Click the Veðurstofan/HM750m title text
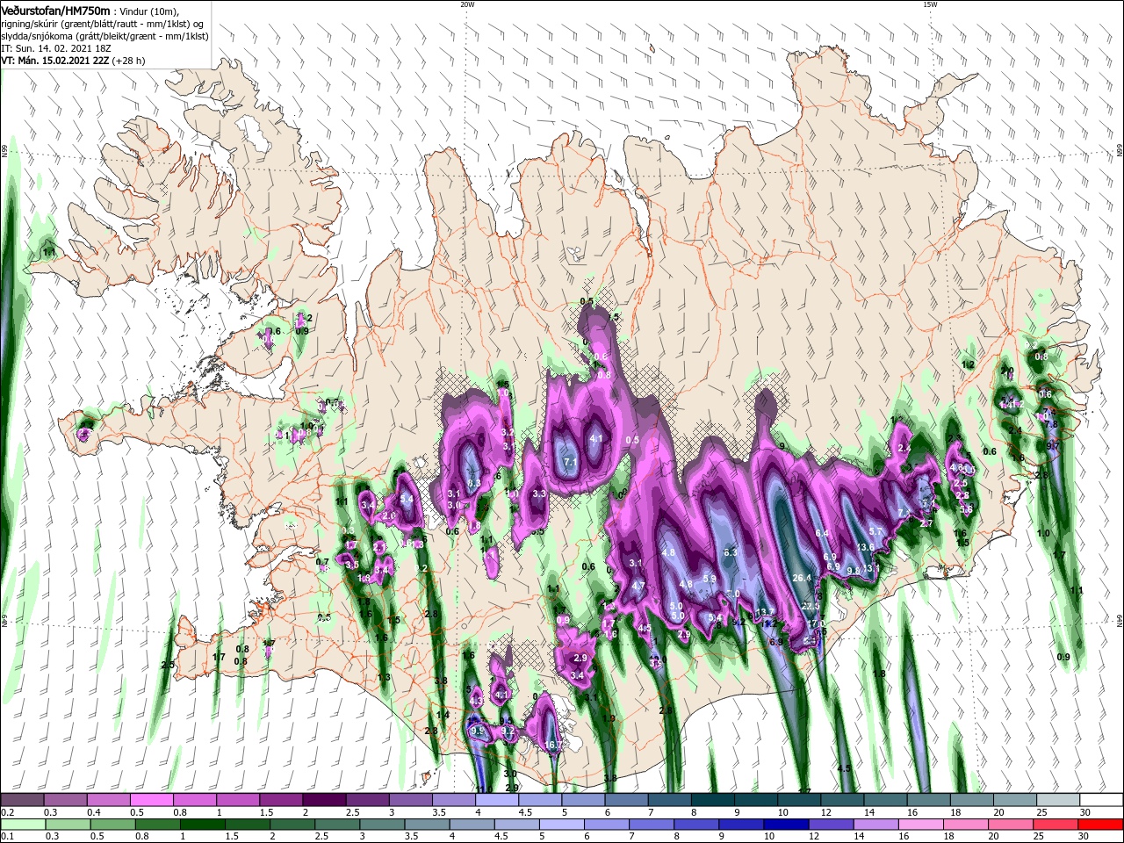The height and width of the screenshot is (843, 1124). tap(55, 10)
